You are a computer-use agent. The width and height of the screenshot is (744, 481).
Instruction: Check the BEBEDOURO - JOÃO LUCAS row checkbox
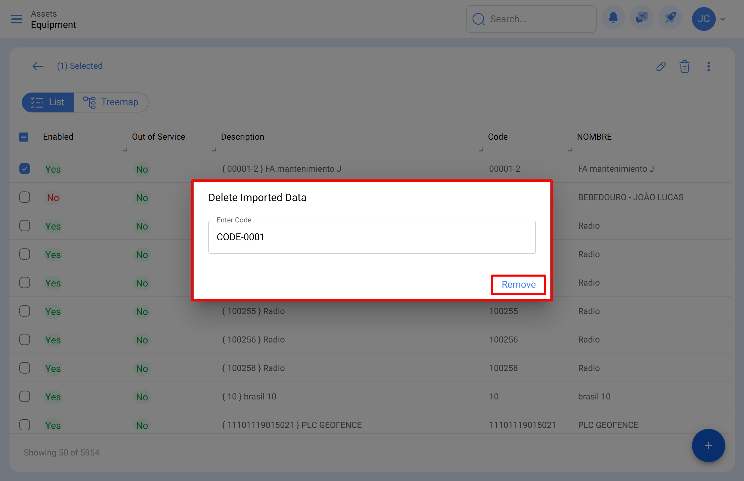25,197
